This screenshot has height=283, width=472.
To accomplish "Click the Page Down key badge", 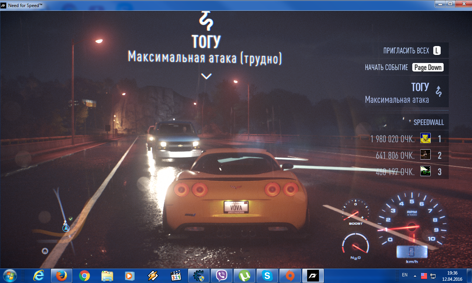I will (428, 67).
